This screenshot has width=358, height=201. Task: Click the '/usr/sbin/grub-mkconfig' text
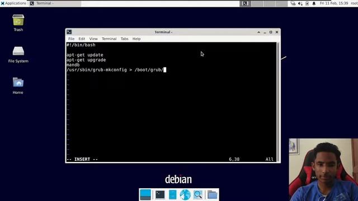97,70
